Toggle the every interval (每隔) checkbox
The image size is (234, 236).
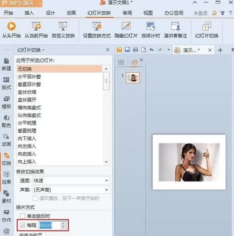(x=22, y=225)
